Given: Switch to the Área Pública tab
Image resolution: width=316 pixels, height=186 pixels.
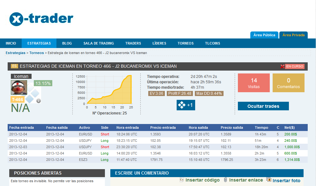Looking at the screenshot, I should 264,35.
